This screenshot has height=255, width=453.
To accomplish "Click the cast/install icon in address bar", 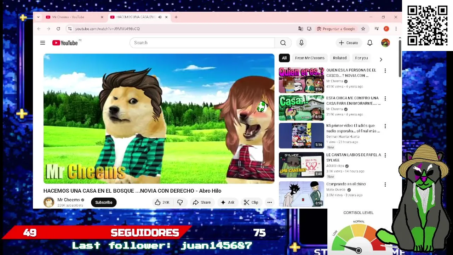I will click(309, 29).
